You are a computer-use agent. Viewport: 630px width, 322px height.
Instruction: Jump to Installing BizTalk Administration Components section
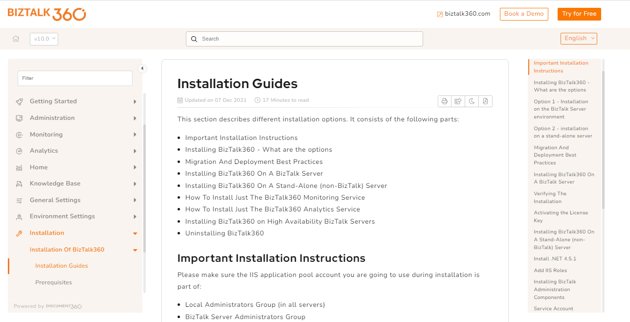555,289
